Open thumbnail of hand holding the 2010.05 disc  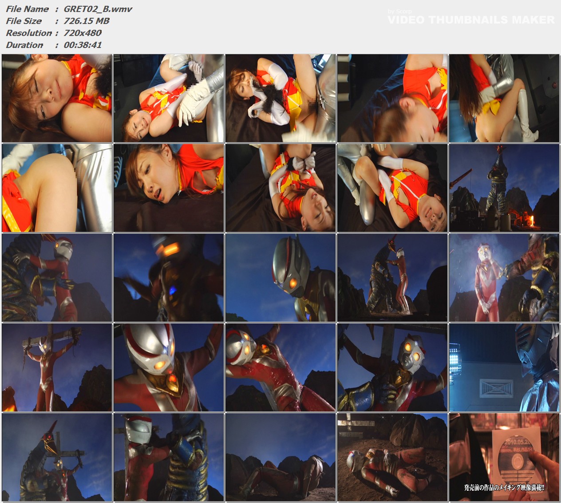[x=504, y=457]
